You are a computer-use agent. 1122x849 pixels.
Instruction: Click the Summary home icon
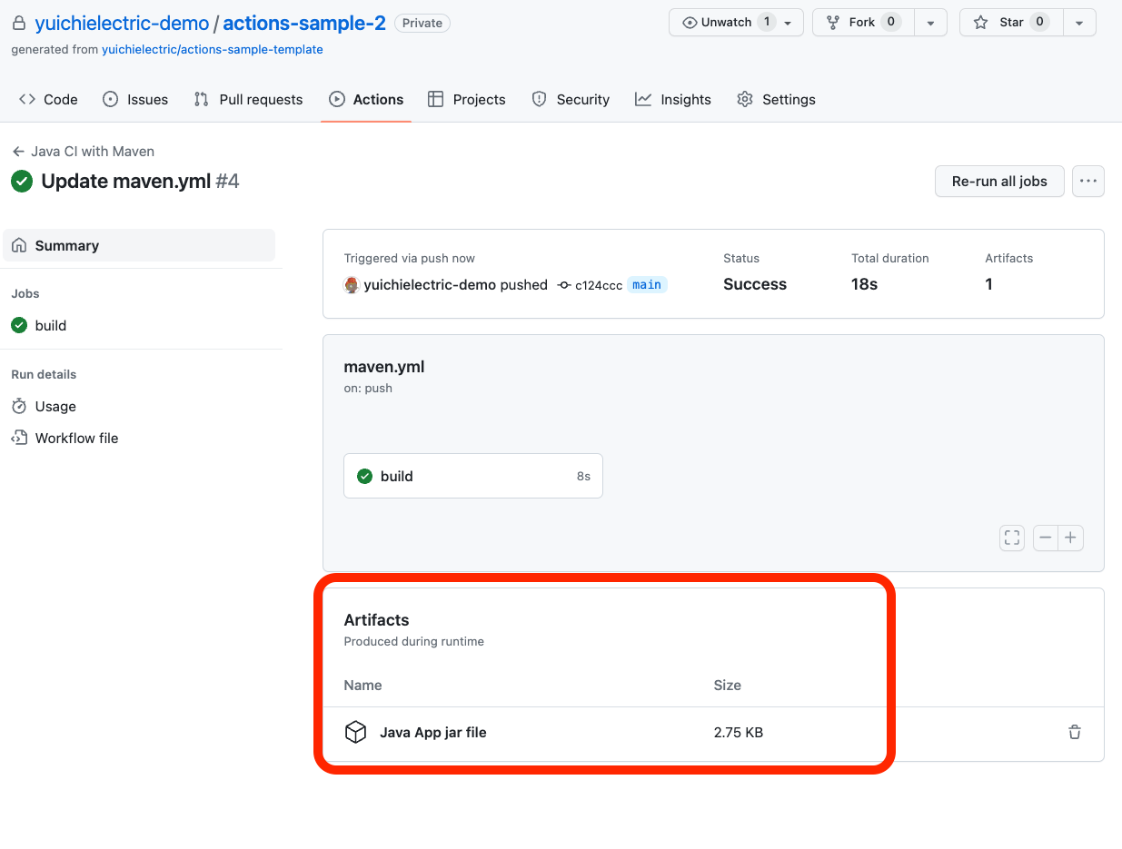point(19,245)
